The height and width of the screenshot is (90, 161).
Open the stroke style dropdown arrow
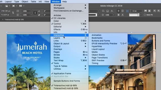98,15
